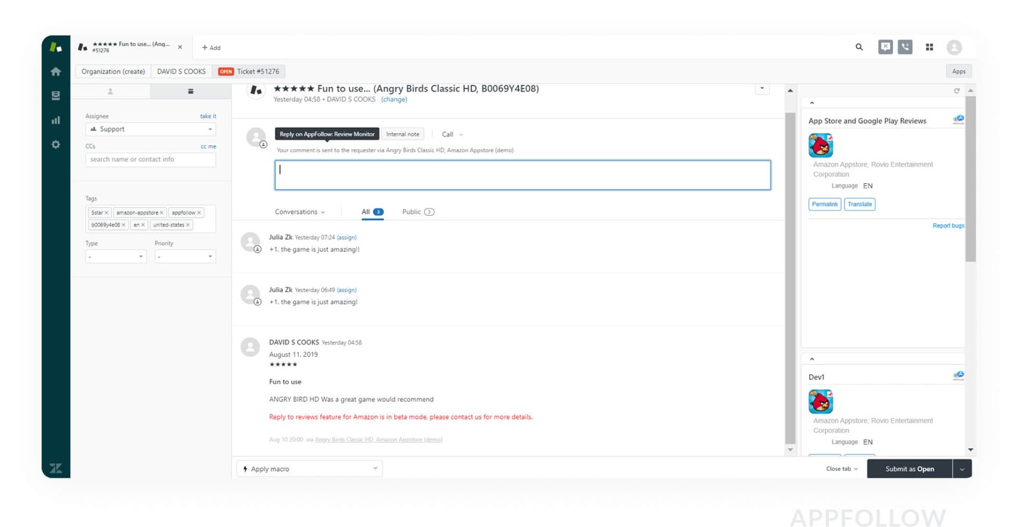The height and width of the screenshot is (527, 1018).
Task: Click the (change) requester link
Action: [394, 100]
